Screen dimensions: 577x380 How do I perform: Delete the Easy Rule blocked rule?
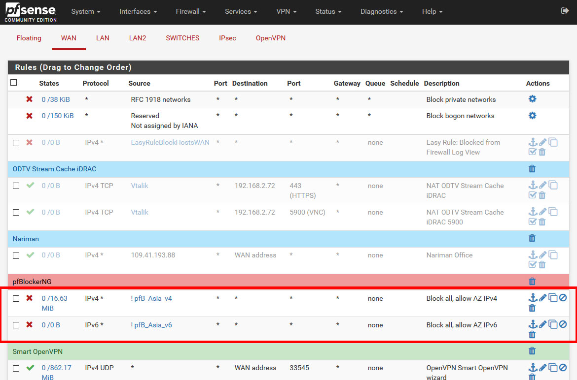pyautogui.click(x=542, y=152)
